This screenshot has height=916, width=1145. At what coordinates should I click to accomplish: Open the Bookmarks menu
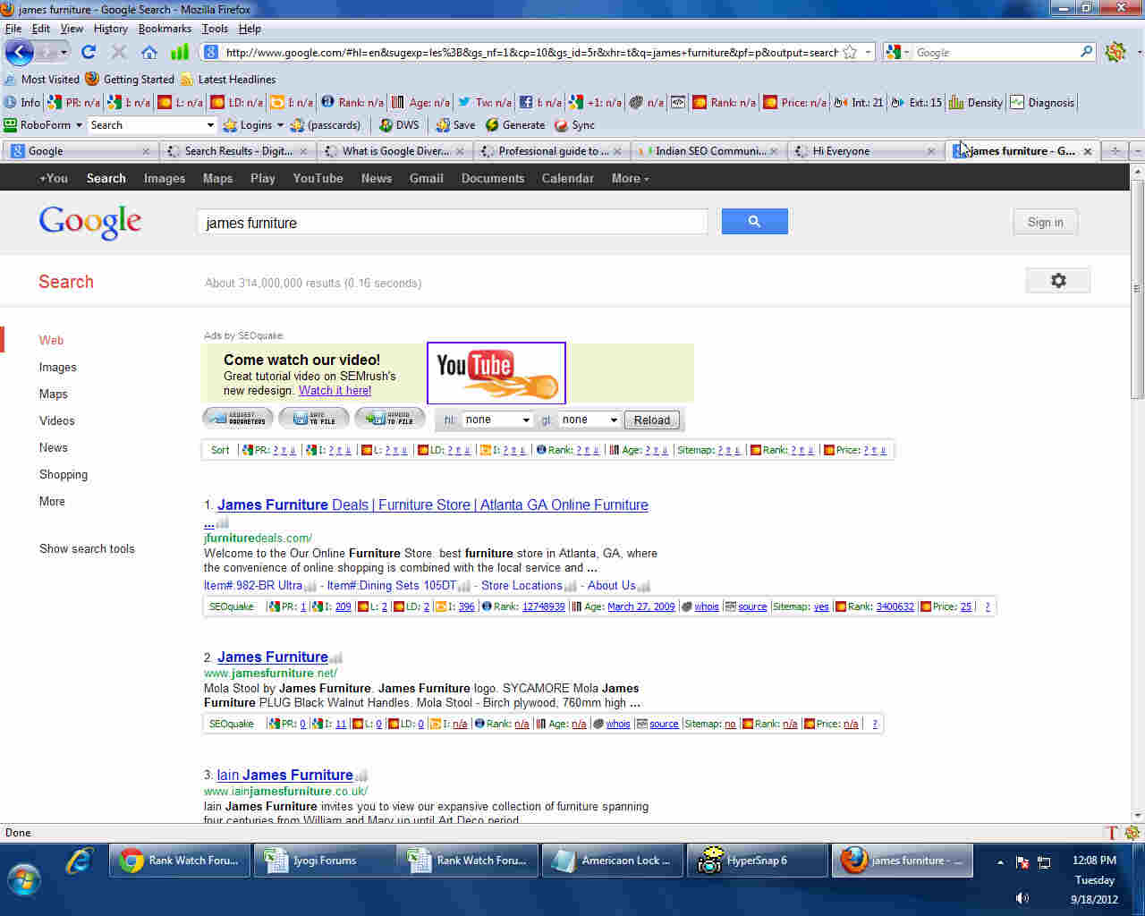tap(165, 29)
